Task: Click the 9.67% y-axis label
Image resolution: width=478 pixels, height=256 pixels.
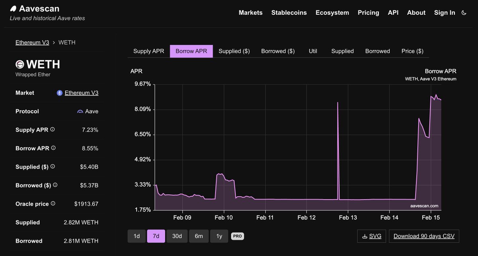Action: [142, 84]
